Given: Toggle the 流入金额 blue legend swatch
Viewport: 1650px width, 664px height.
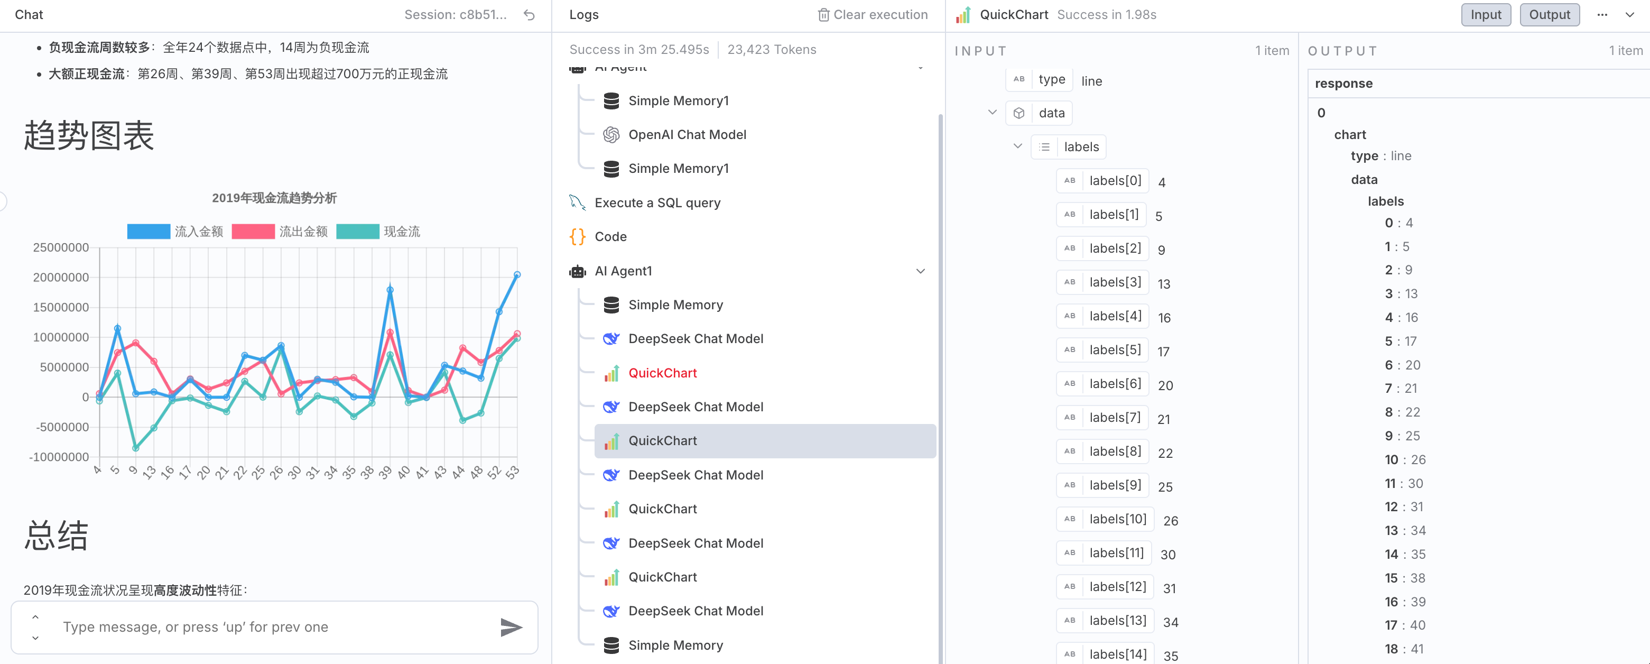Looking at the screenshot, I should click(149, 232).
